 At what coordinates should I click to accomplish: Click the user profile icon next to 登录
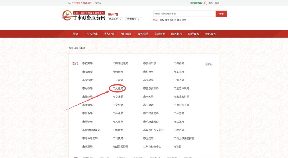(205, 3)
